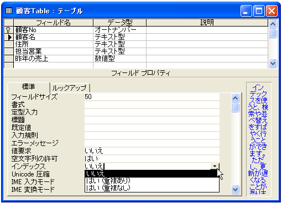The height and width of the screenshot is (203, 282).
Task: Click the オートナンバー data type cell
Action: [x=120, y=30]
